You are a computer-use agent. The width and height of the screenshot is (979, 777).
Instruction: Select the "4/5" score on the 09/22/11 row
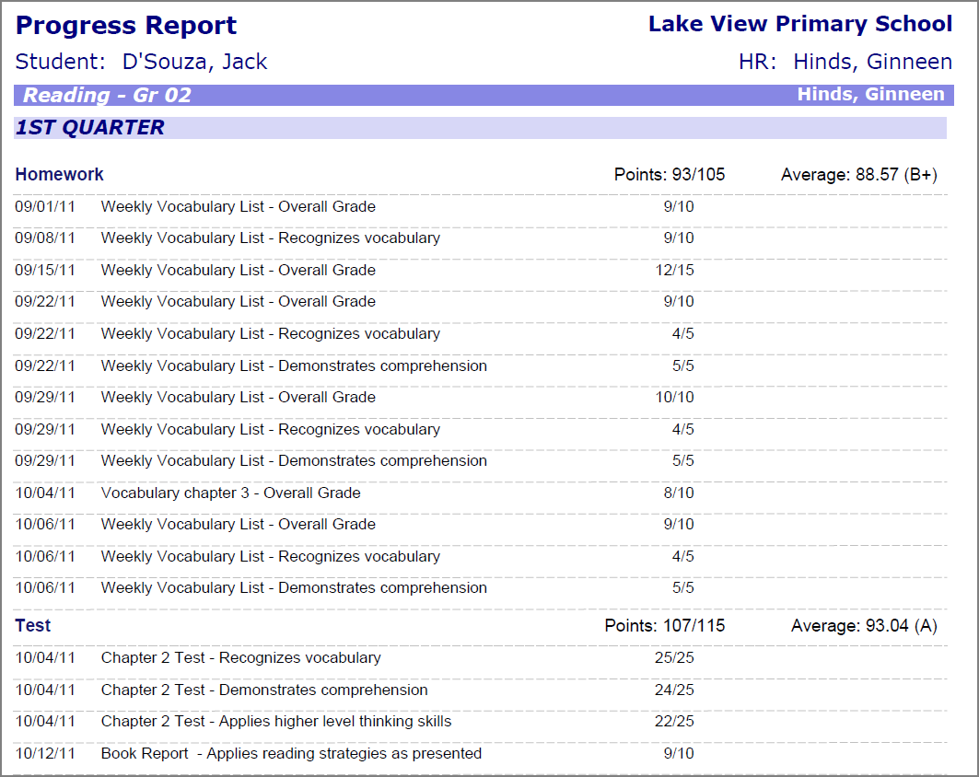tap(683, 333)
